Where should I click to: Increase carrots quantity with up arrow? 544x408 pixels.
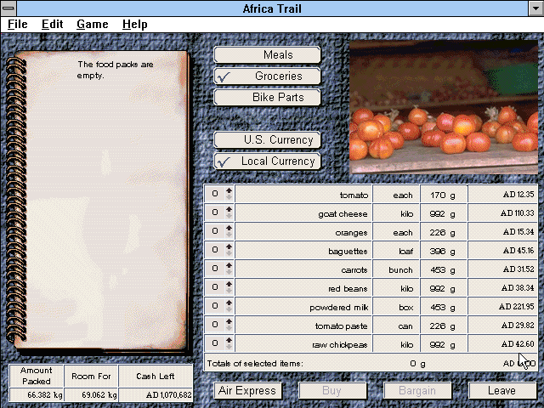pos(229,265)
